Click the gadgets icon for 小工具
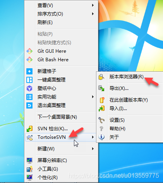Screen dimensions: 163x183 [x=29, y=169]
